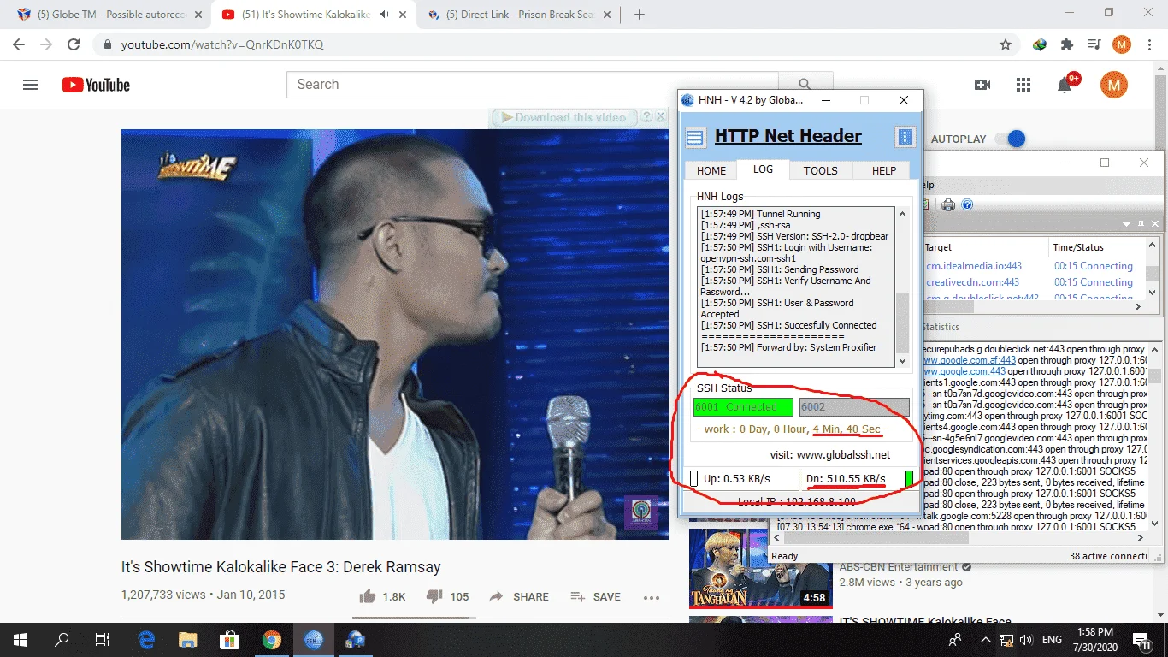Viewport: 1168px width, 657px height.
Task: Go back in Chrome
Action: coord(21,44)
